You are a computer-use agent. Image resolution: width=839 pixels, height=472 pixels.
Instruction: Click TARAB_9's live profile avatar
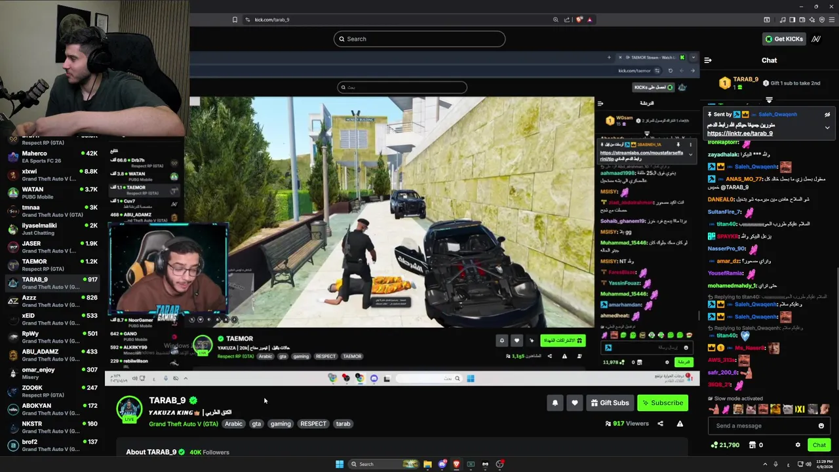tap(129, 410)
